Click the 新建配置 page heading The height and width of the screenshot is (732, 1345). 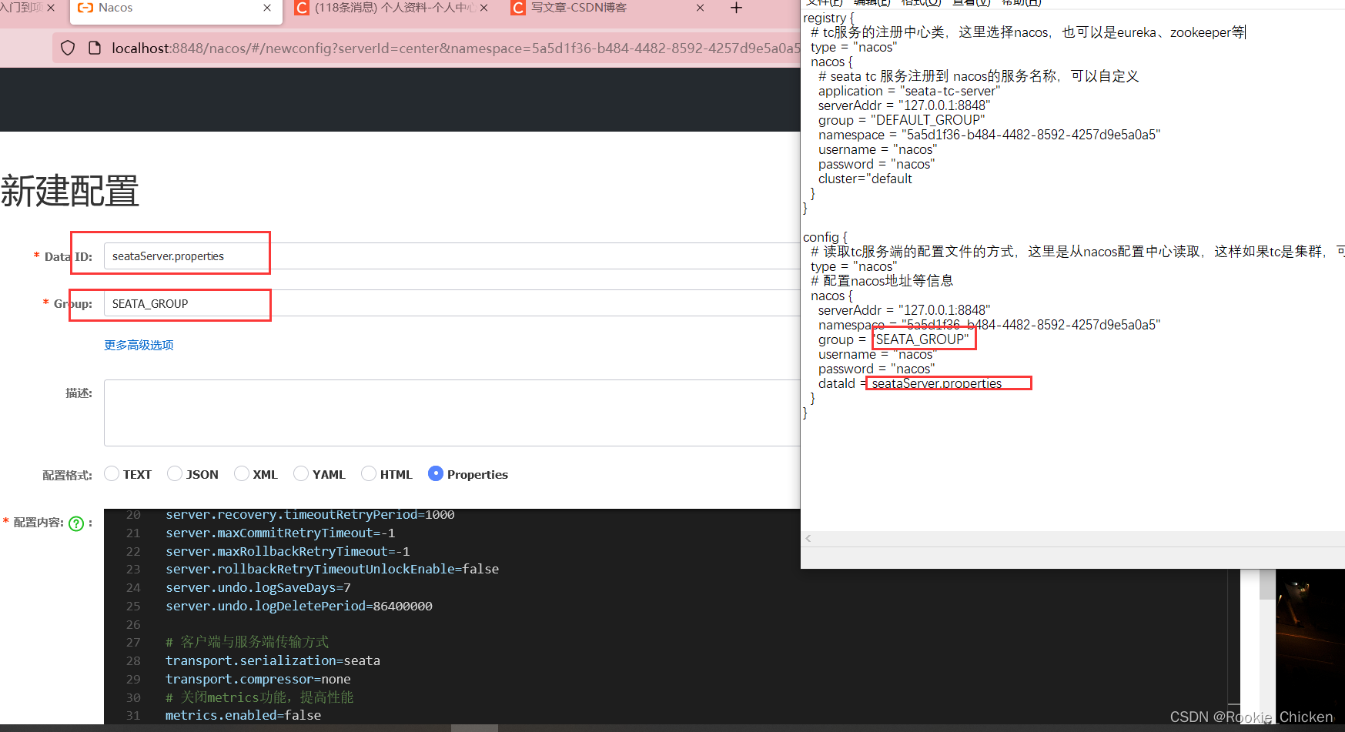[69, 191]
